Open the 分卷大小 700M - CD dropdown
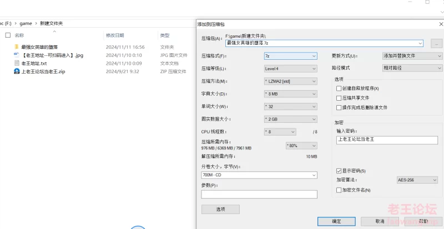The image size is (444, 229). click(x=259, y=175)
